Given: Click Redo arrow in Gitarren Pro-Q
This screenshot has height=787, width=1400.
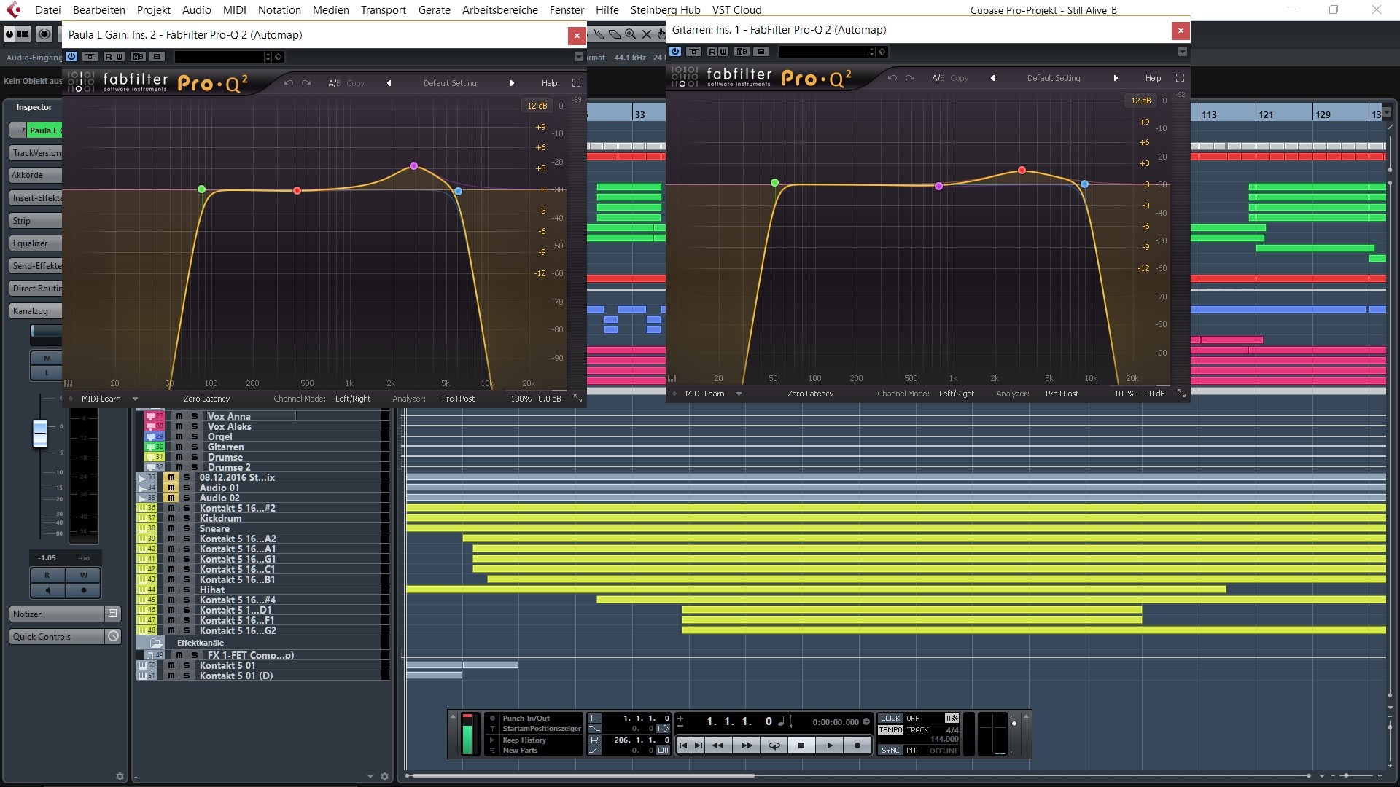Looking at the screenshot, I should (910, 78).
